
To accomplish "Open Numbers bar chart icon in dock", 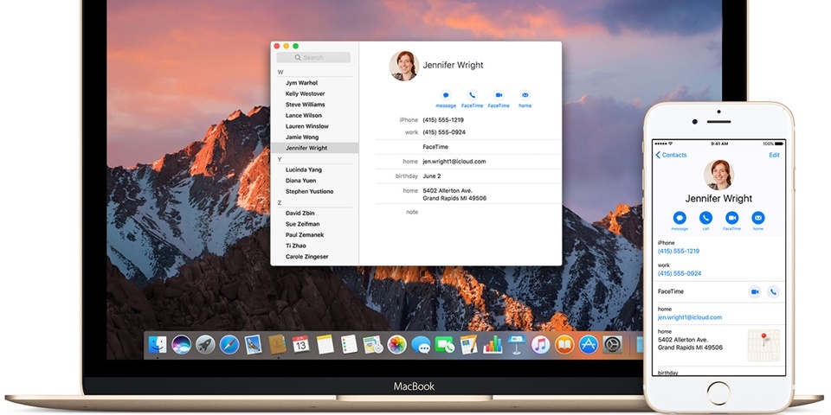I will click(493, 345).
